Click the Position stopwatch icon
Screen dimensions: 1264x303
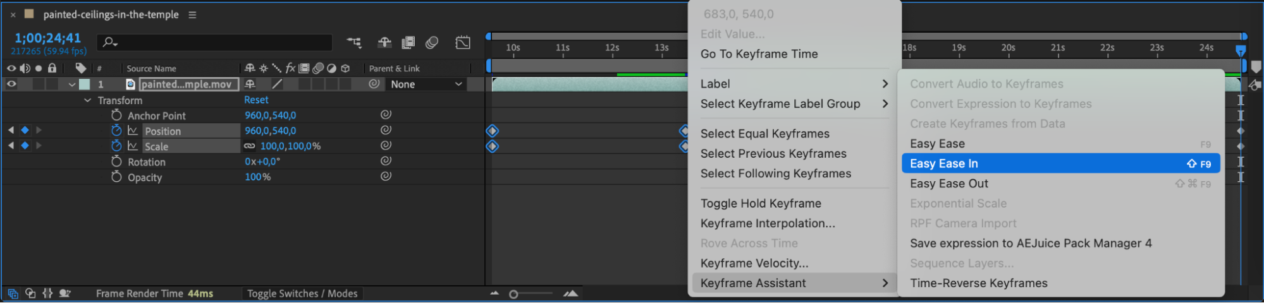click(x=116, y=131)
